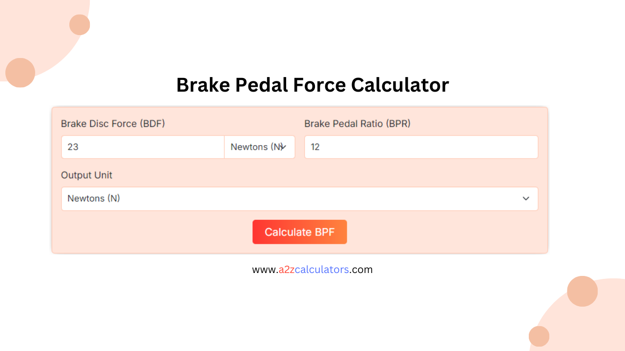
Task: Click the Output Unit label text
Action: tap(86, 175)
